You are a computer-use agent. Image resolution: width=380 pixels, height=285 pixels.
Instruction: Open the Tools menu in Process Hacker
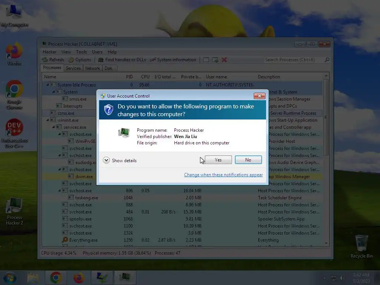(x=81, y=52)
